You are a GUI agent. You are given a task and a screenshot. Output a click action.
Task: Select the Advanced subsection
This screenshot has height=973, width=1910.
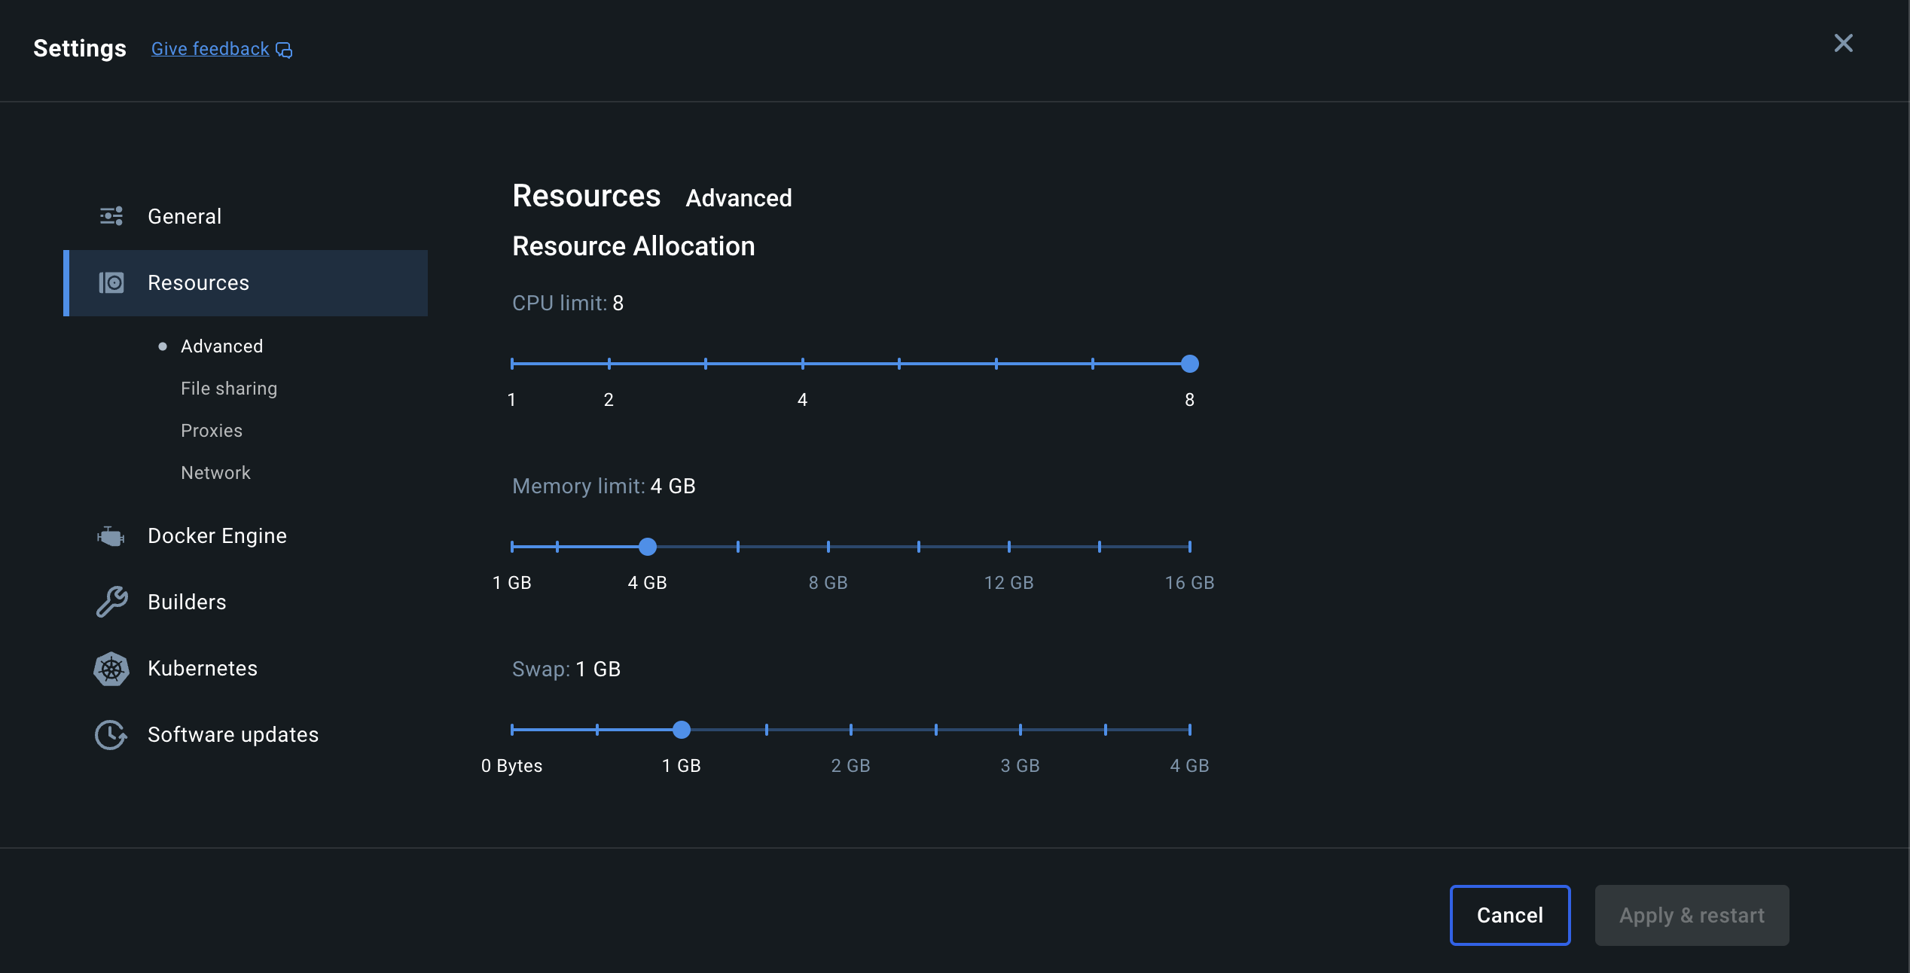click(x=221, y=346)
